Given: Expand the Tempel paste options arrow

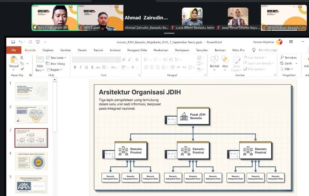Looking at the screenshot, I should pyautogui.click(x=14, y=70).
